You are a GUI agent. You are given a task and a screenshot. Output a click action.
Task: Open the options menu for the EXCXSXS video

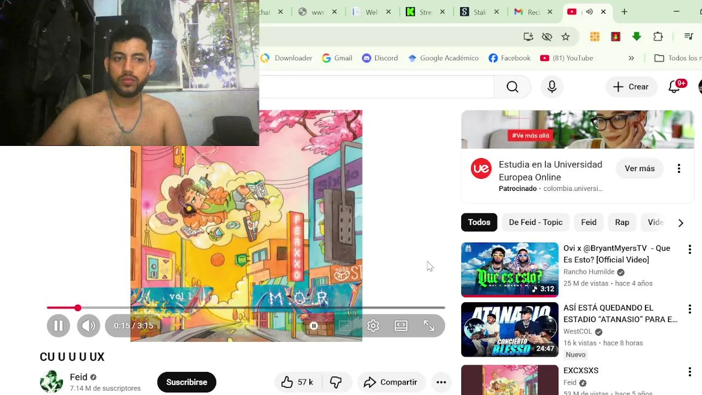coord(689,372)
